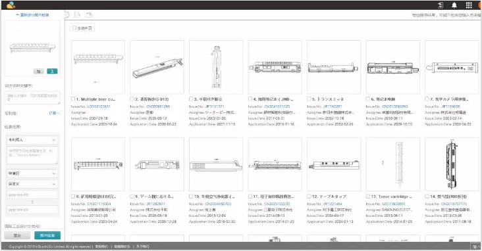This screenshot has height=251, width=482.
Task: Click the orange user avatar in header
Action: click(x=480, y=5)
